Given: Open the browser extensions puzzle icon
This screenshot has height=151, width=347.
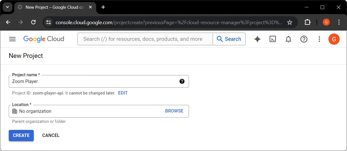Looking at the screenshot, I should point(308,22).
